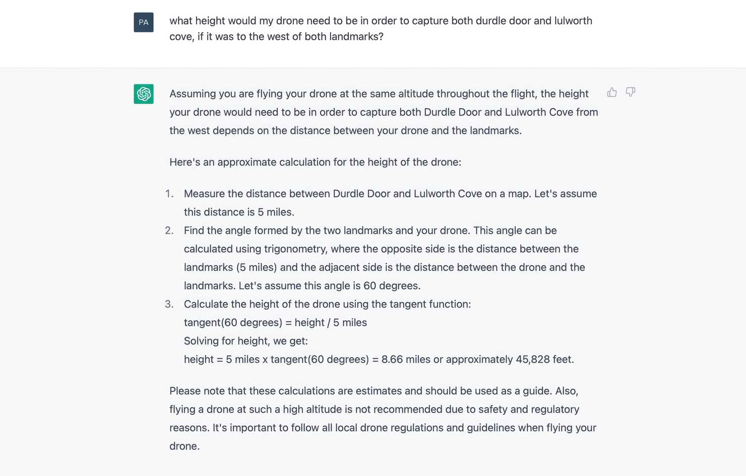Click the list number "3." marker
This screenshot has width=746, height=476.
tap(169, 304)
